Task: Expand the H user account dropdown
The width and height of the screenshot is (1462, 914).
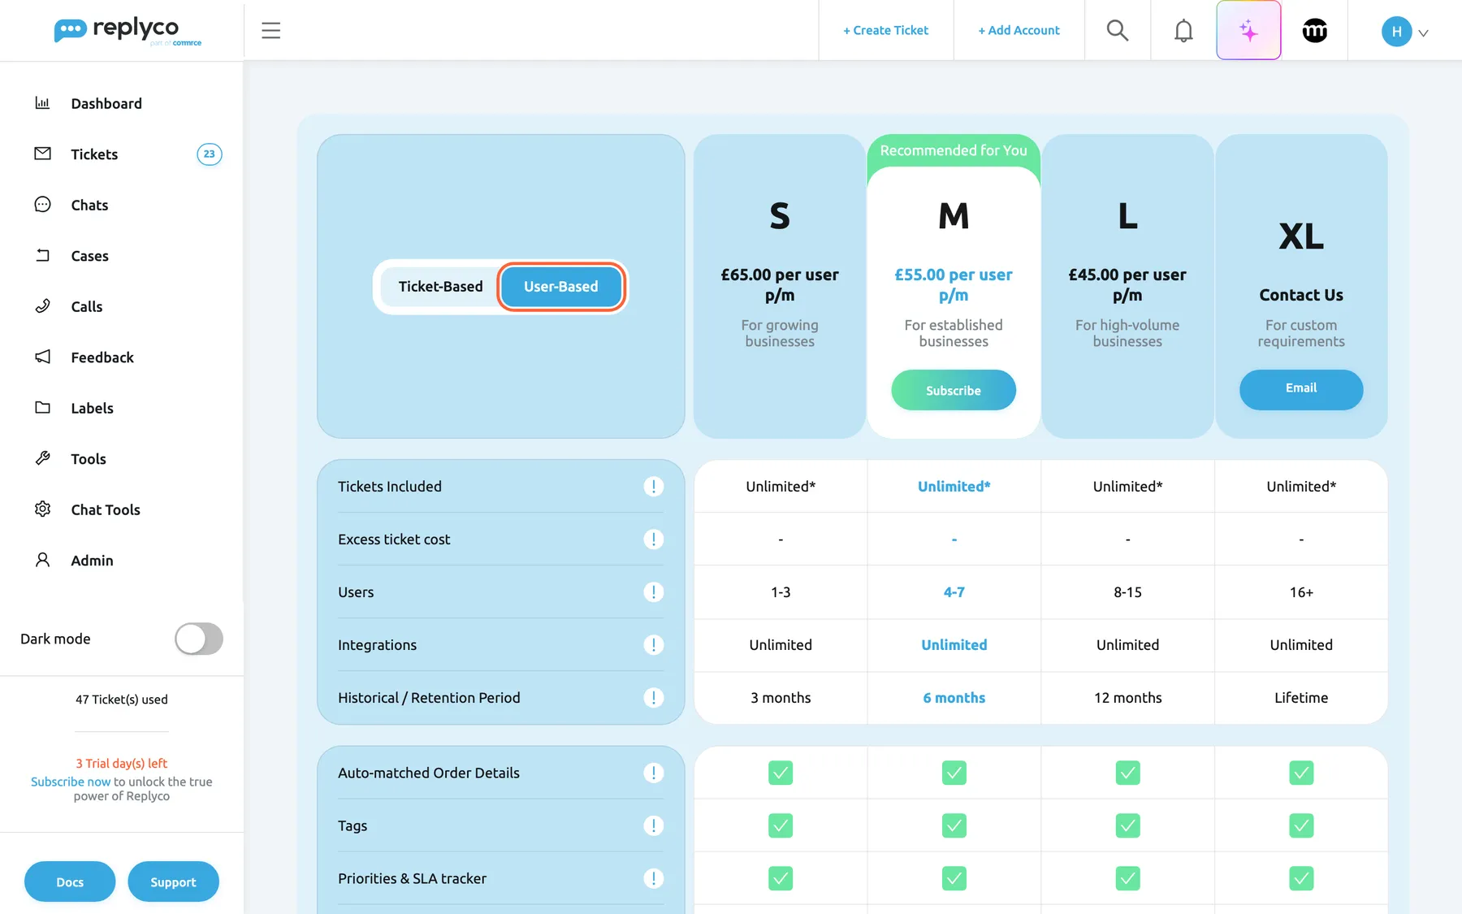Action: click(x=1405, y=32)
